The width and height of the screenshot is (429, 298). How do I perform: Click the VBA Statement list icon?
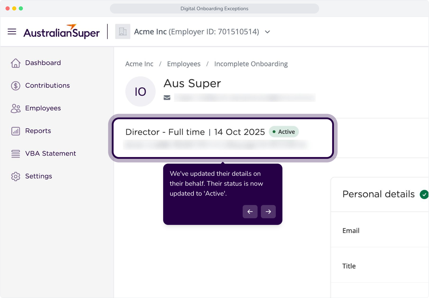(x=15, y=154)
